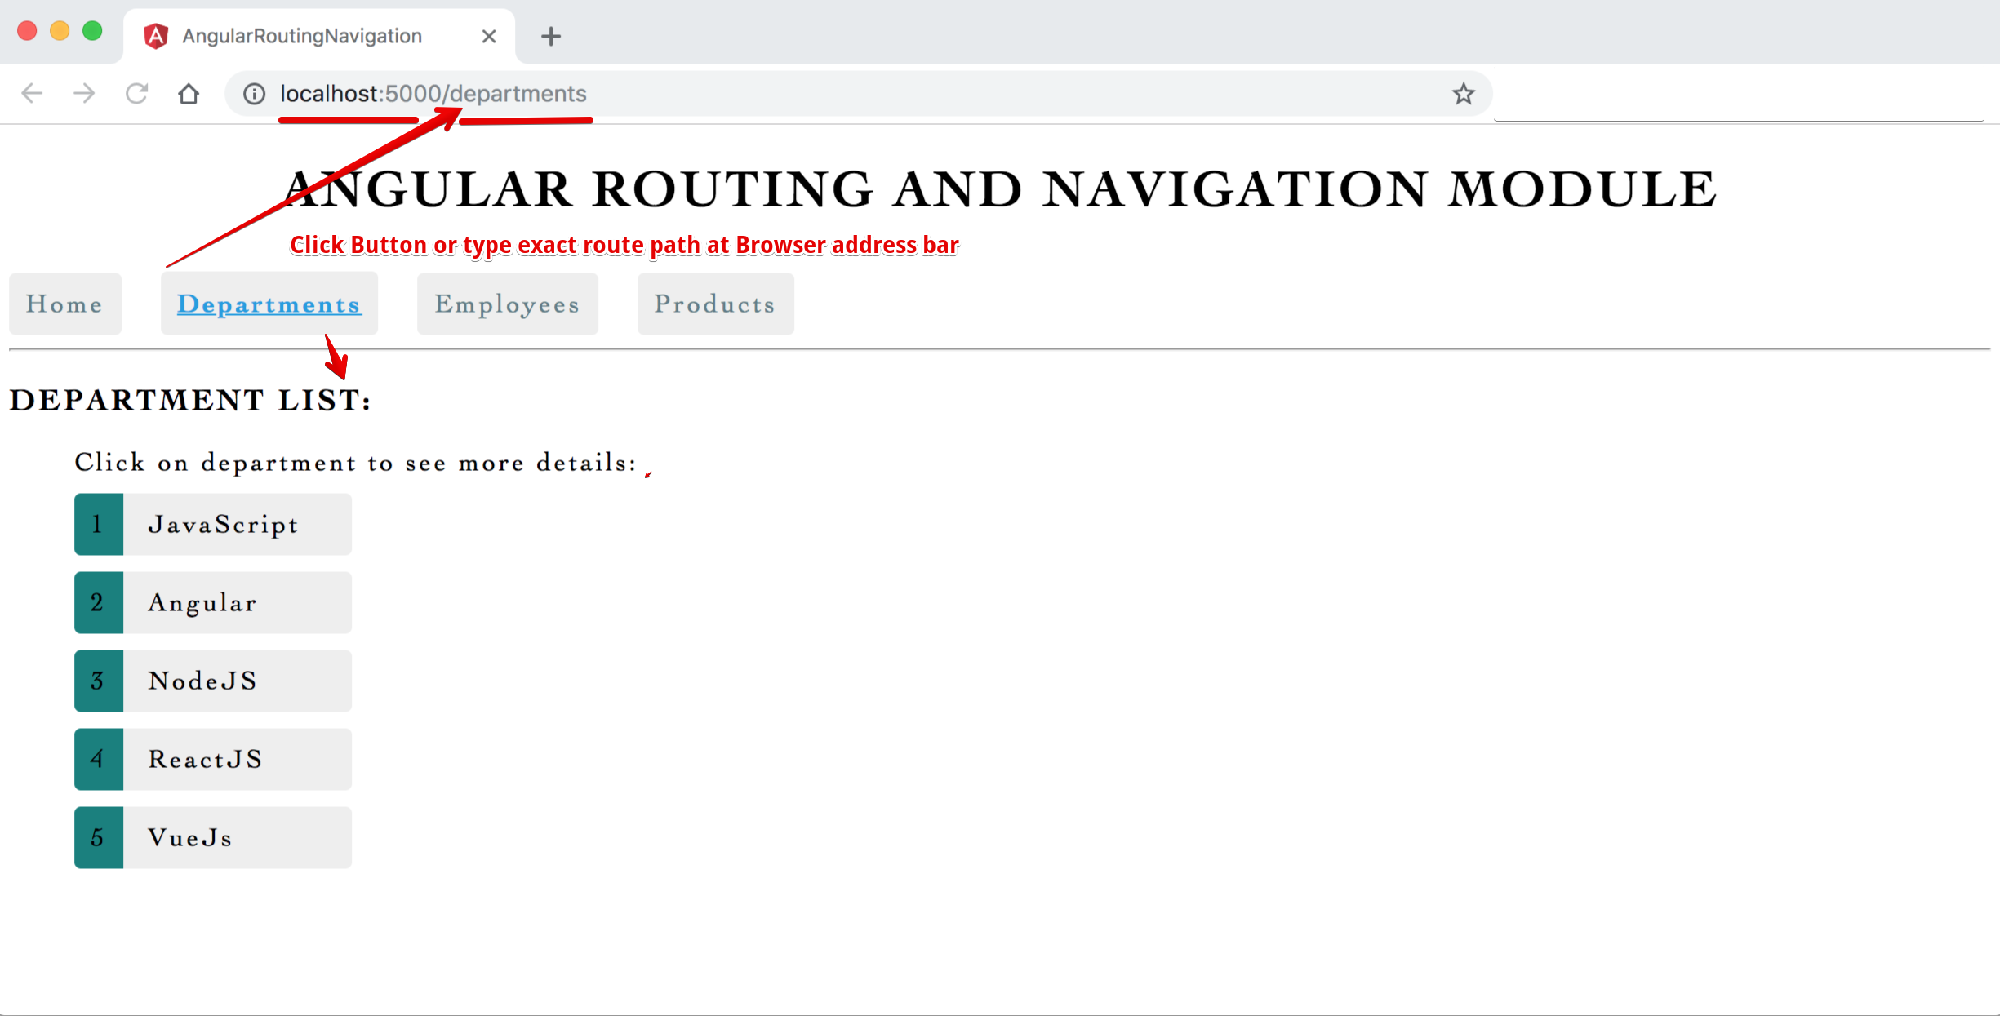This screenshot has height=1016, width=2000.
Task: Go to the Employees section
Action: 507,304
